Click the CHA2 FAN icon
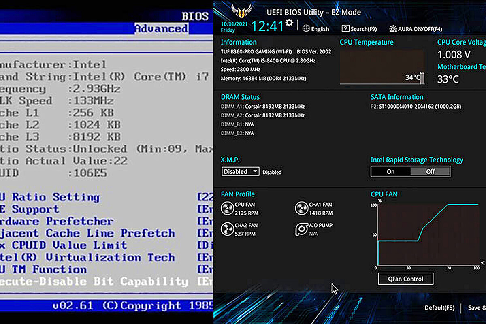 [x=227, y=229]
